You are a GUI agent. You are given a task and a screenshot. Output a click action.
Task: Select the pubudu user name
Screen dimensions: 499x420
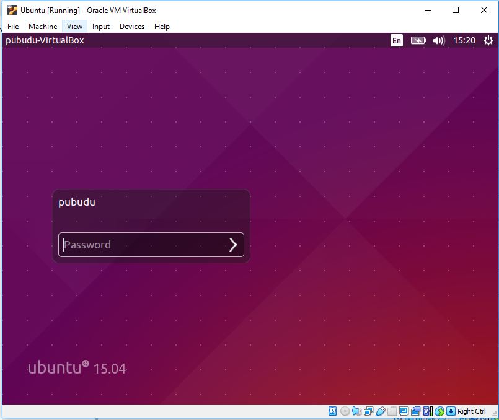[x=77, y=202]
